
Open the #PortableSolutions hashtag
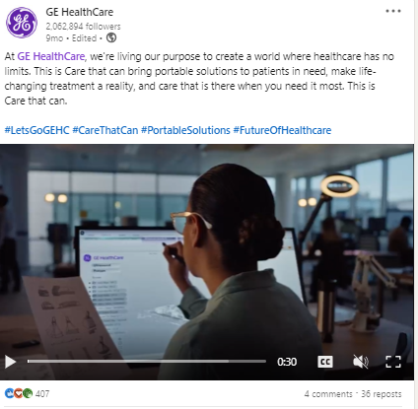pyautogui.click(x=185, y=130)
